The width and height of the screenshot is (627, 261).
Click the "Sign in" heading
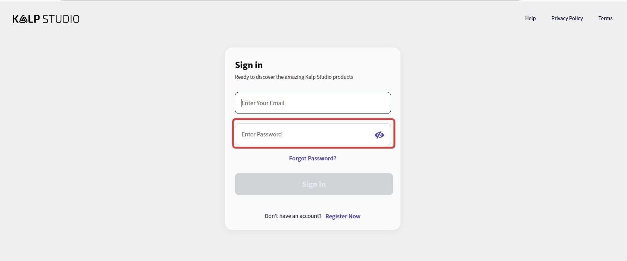point(249,65)
